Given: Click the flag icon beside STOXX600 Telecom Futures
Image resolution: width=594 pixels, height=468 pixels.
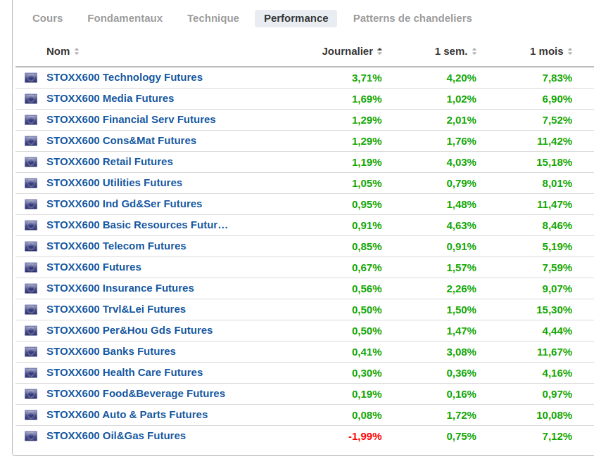Looking at the screenshot, I should (31, 246).
